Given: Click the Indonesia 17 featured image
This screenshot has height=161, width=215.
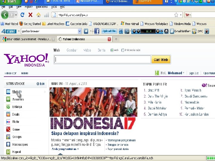Looking at the screenshot, I should (93, 109).
